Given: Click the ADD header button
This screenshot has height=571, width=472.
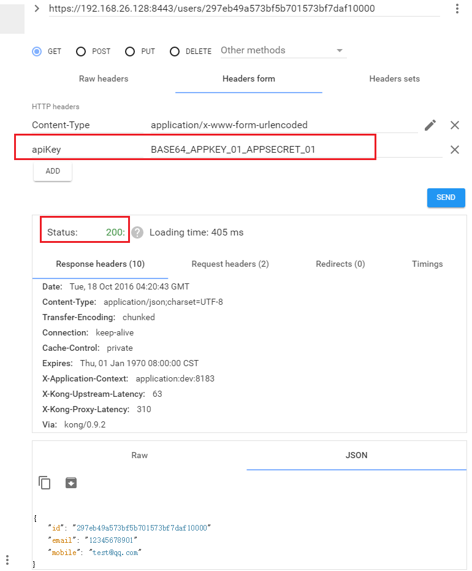Looking at the screenshot, I should [53, 171].
